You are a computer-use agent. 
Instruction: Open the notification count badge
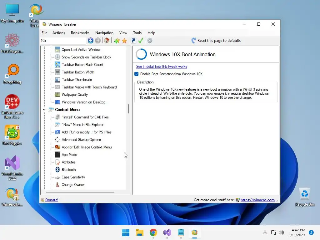coord(311,232)
